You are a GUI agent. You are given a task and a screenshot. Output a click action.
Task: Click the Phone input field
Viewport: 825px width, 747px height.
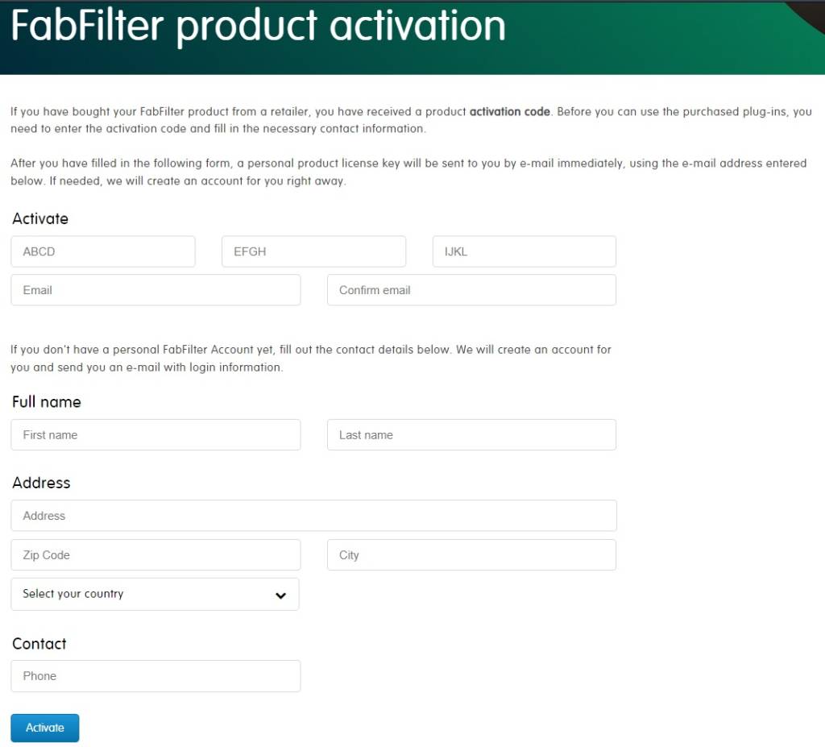pyautogui.click(x=155, y=675)
